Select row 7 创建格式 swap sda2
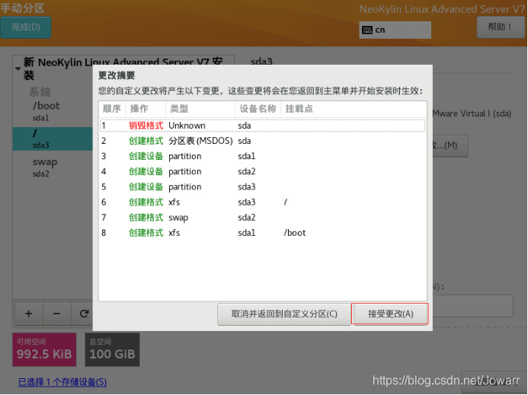Screen dimensions: 528x395 pos(262,218)
